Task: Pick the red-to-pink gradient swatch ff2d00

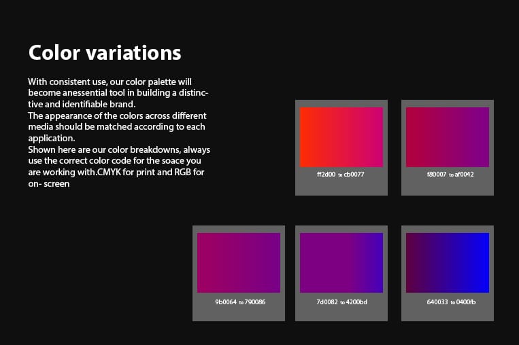Action: coord(341,137)
